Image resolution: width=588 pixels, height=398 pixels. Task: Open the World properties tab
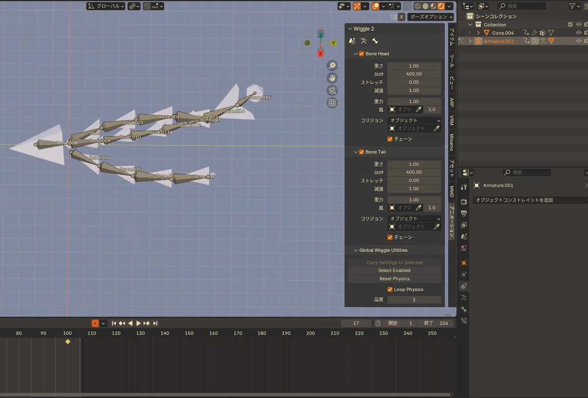[x=464, y=249]
